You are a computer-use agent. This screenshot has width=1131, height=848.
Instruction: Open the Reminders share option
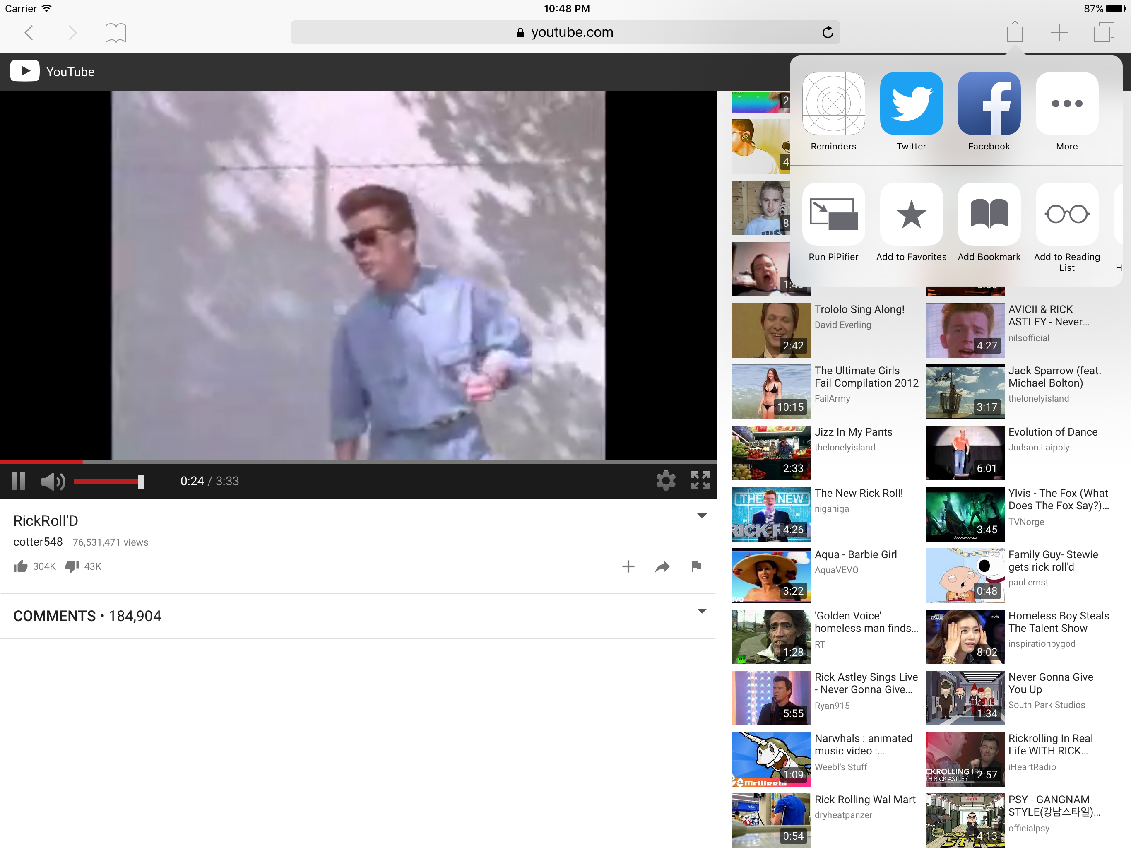pyautogui.click(x=833, y=104)
